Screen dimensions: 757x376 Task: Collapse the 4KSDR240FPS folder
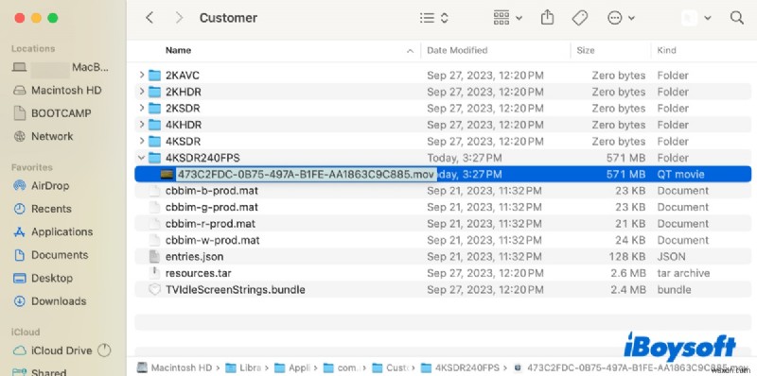(141, 158)
